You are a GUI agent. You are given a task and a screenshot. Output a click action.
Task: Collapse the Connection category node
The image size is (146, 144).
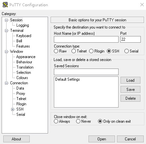pyautogui.click(x=6, y=83)
